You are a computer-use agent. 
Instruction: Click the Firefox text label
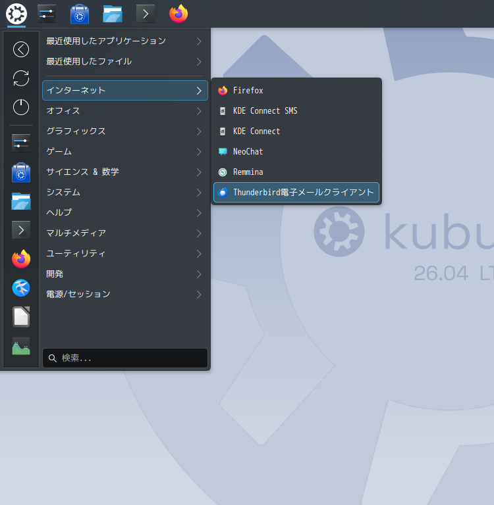tap(248, 91)
